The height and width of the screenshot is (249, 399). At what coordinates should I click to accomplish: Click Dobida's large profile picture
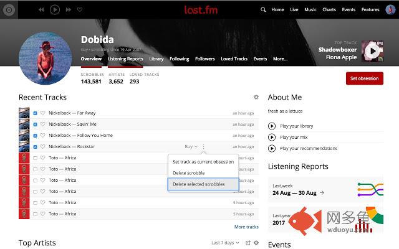click(46, 58)
